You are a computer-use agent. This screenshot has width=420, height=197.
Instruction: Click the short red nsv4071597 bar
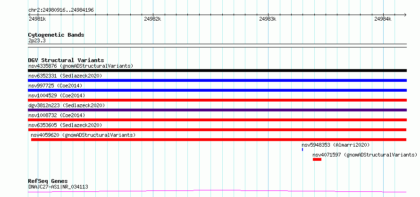point(317,159)
